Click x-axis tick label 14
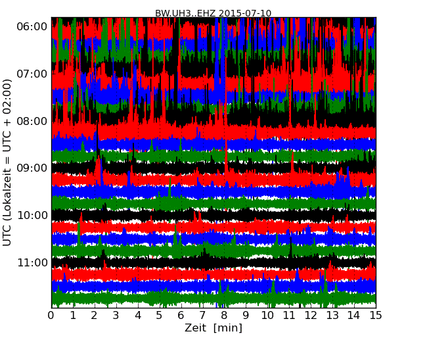Viewport: 427px width, 342px height. coord(354,316)
